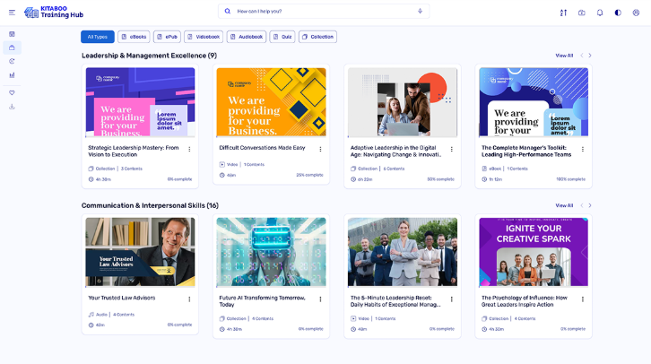Open three-dot menu for Strategic Leadership Mastery
Image resolution: width=651 pixels, height=364 pixels.
pos(189,150)
